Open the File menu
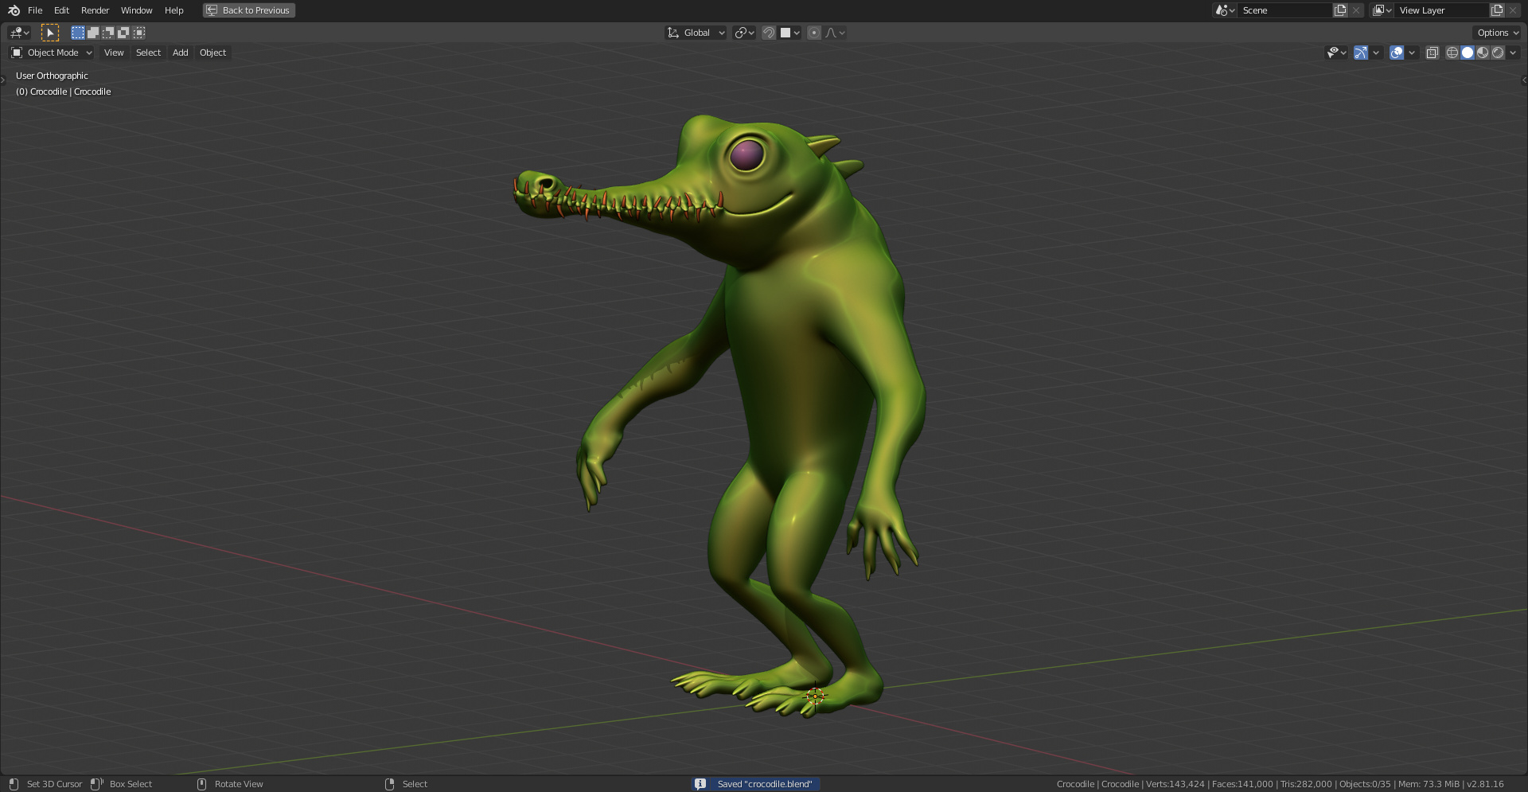The width and height of the screenshot is (1528, 792). click(35, 10)
